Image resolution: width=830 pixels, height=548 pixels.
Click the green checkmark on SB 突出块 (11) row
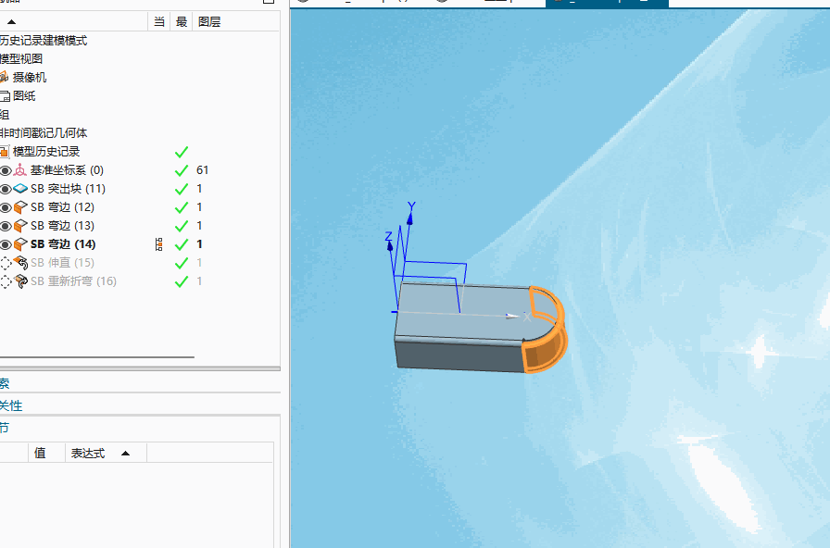coord(182,190)
